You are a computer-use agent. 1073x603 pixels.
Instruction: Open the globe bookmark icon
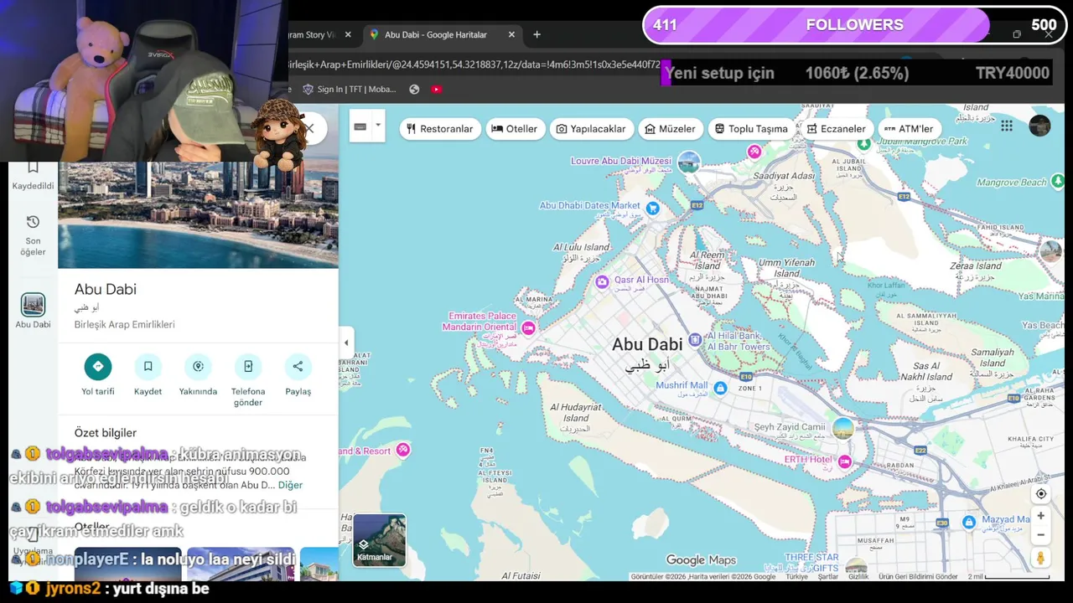(x=414, y=89)
